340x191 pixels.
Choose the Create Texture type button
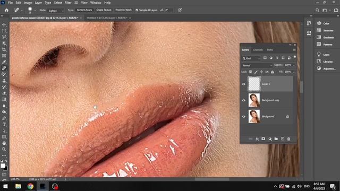click(104, 10)
